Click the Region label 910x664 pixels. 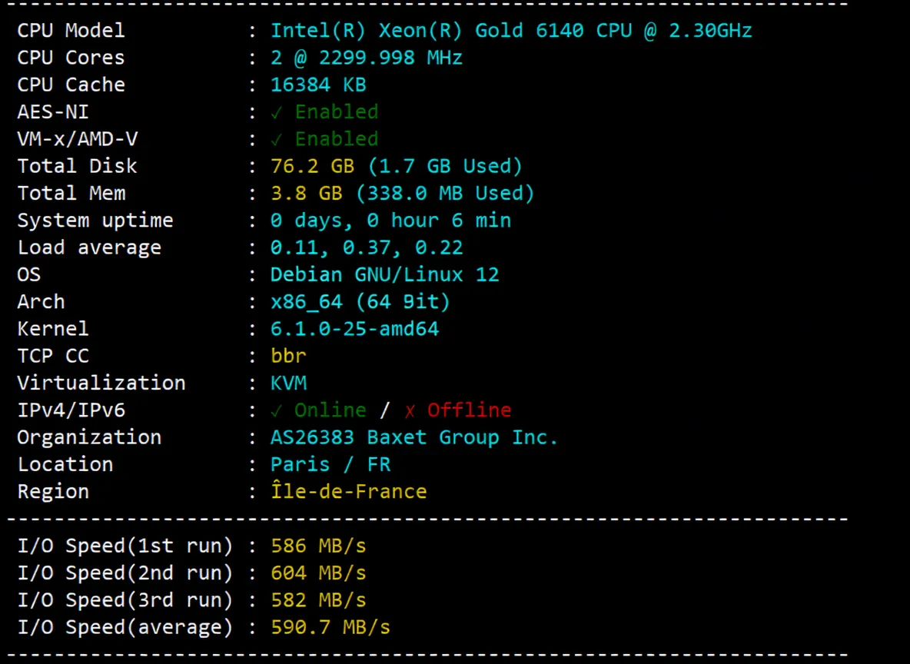coord(53,492)
